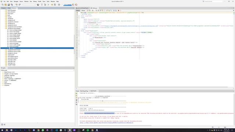Click second filter icon at Navigator bottom
Screen dimensions: 235x132
pyautogui.click(x=4, y=125)
